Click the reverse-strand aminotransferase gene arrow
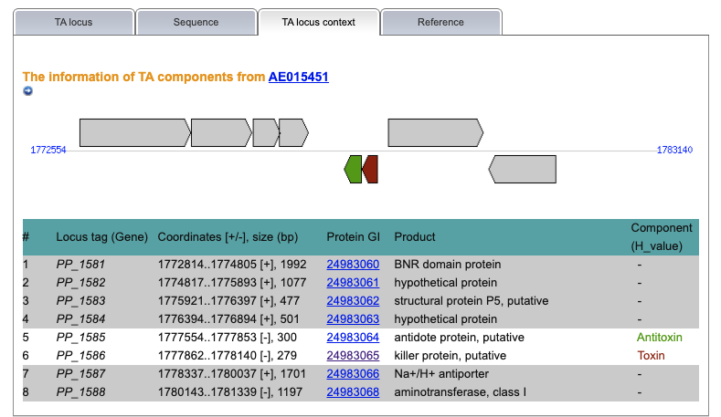721x417 pixels. [523, 169]
